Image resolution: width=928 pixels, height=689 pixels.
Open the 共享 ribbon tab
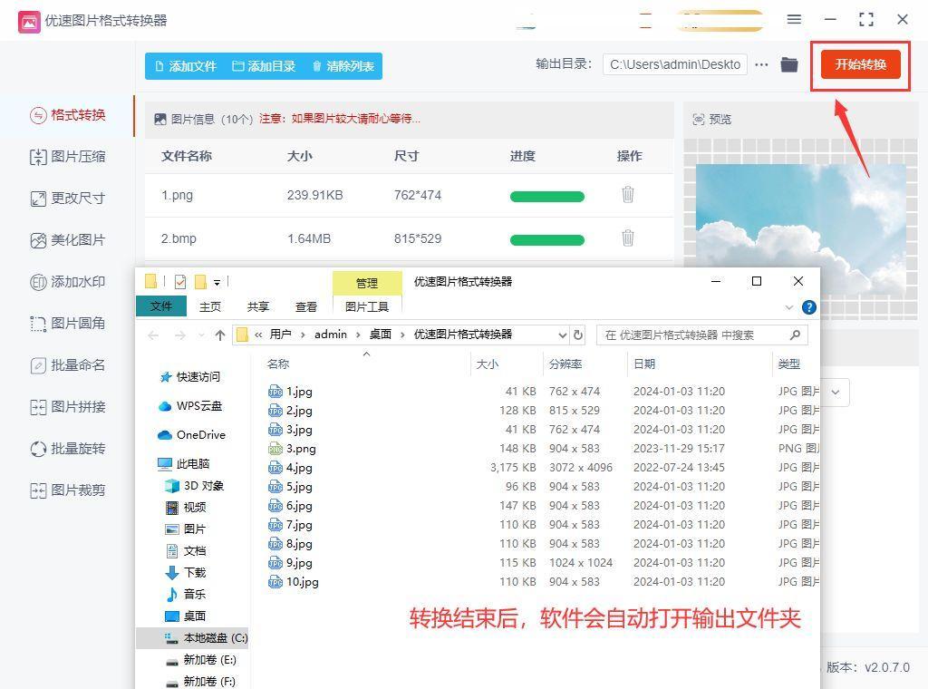pos(258,306)
